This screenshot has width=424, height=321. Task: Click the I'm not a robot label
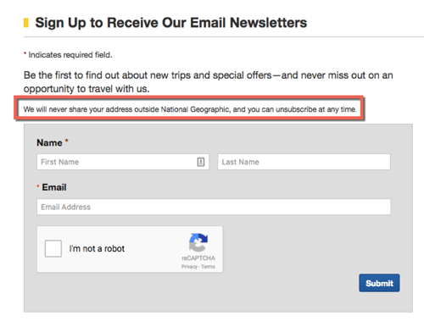click(97, 248)
